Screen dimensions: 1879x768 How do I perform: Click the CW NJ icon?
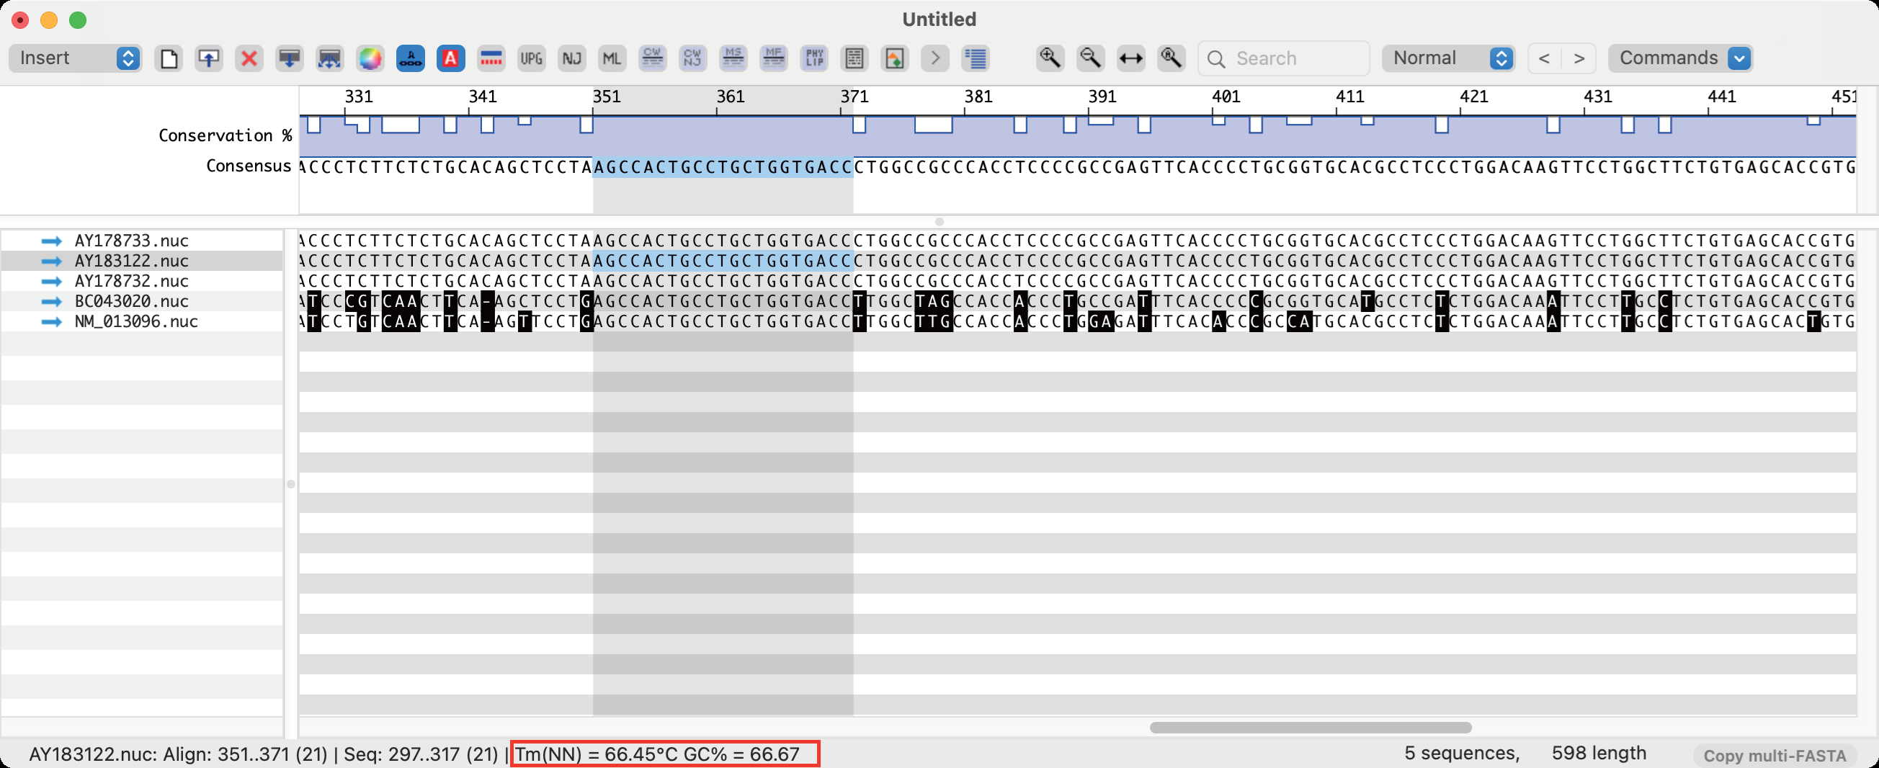coord(693,58)
